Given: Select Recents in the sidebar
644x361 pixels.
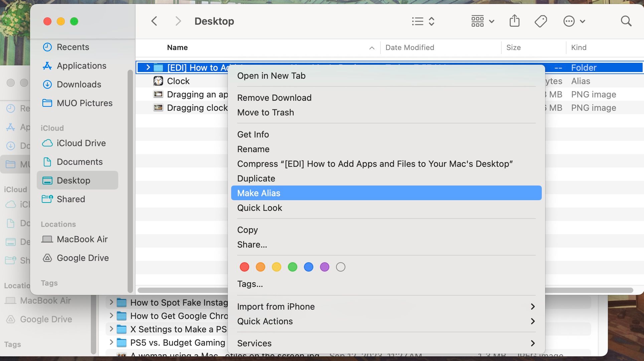Looking at the screenshot, I should click(73, 47).
